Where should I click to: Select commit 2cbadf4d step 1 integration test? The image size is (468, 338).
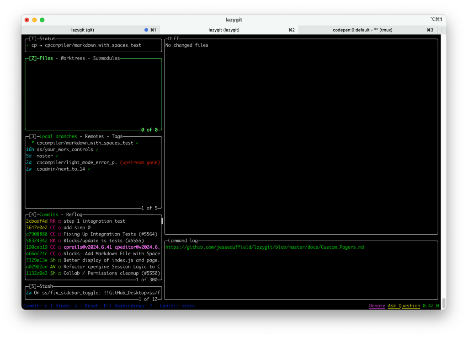(93, 221)
